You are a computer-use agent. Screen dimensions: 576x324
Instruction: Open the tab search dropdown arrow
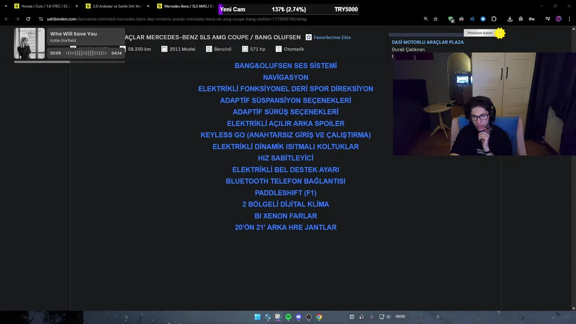[x=5, y=6]
